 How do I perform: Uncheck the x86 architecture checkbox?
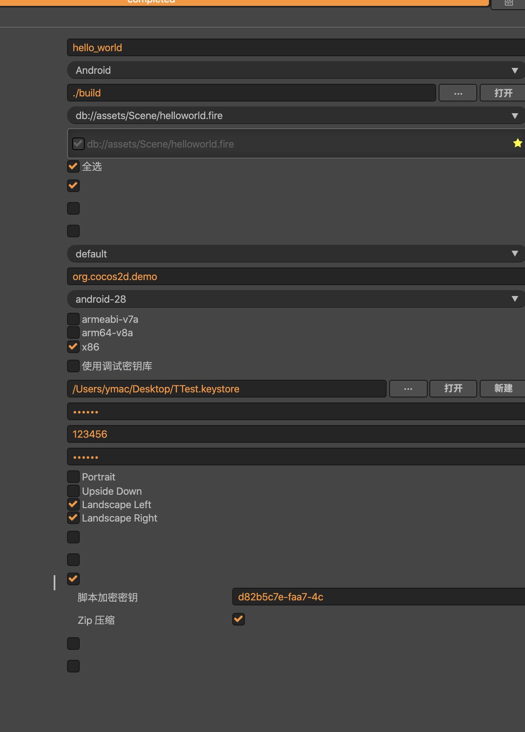click(73, 347)
